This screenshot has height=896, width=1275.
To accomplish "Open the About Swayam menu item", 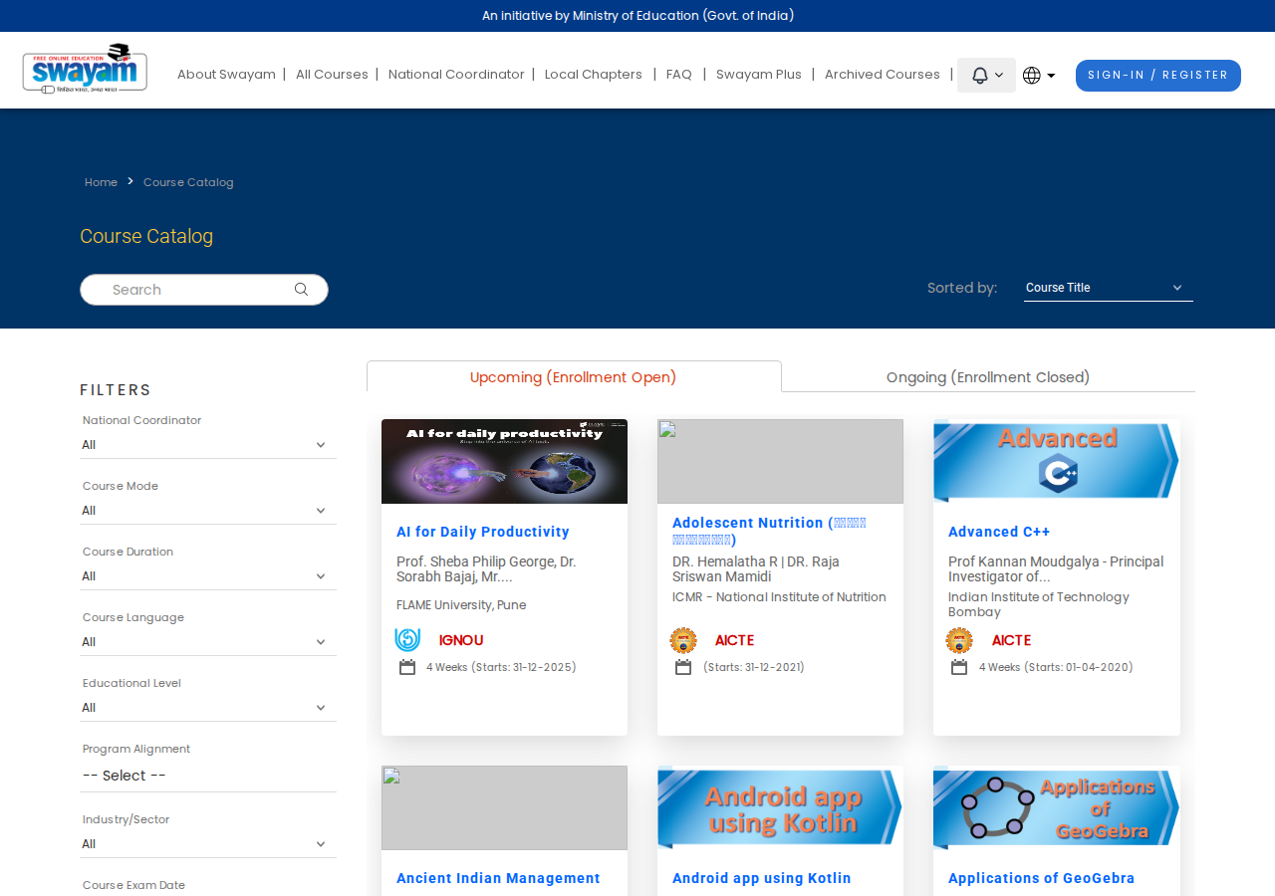I will click(x=226, y=75).
